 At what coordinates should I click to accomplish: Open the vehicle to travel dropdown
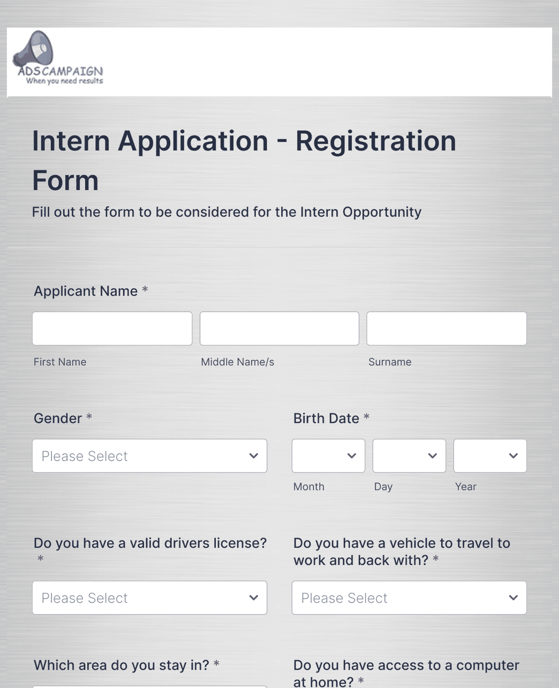(x=409, y=598)
